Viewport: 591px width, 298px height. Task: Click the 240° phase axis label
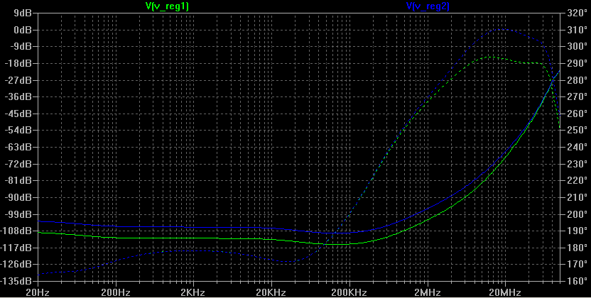[577, 147]
